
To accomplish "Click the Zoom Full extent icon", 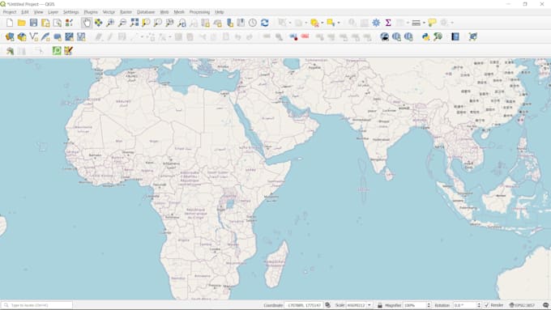I will 135,23.
